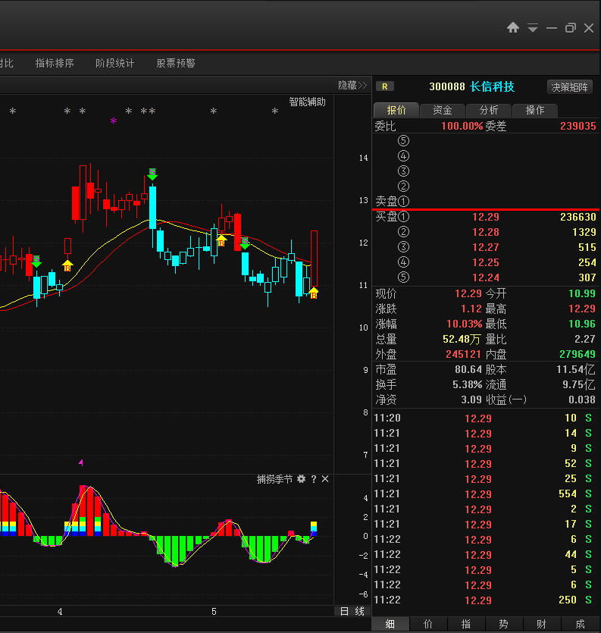Click the 长信科技 stock name

[x=492, y=86]
